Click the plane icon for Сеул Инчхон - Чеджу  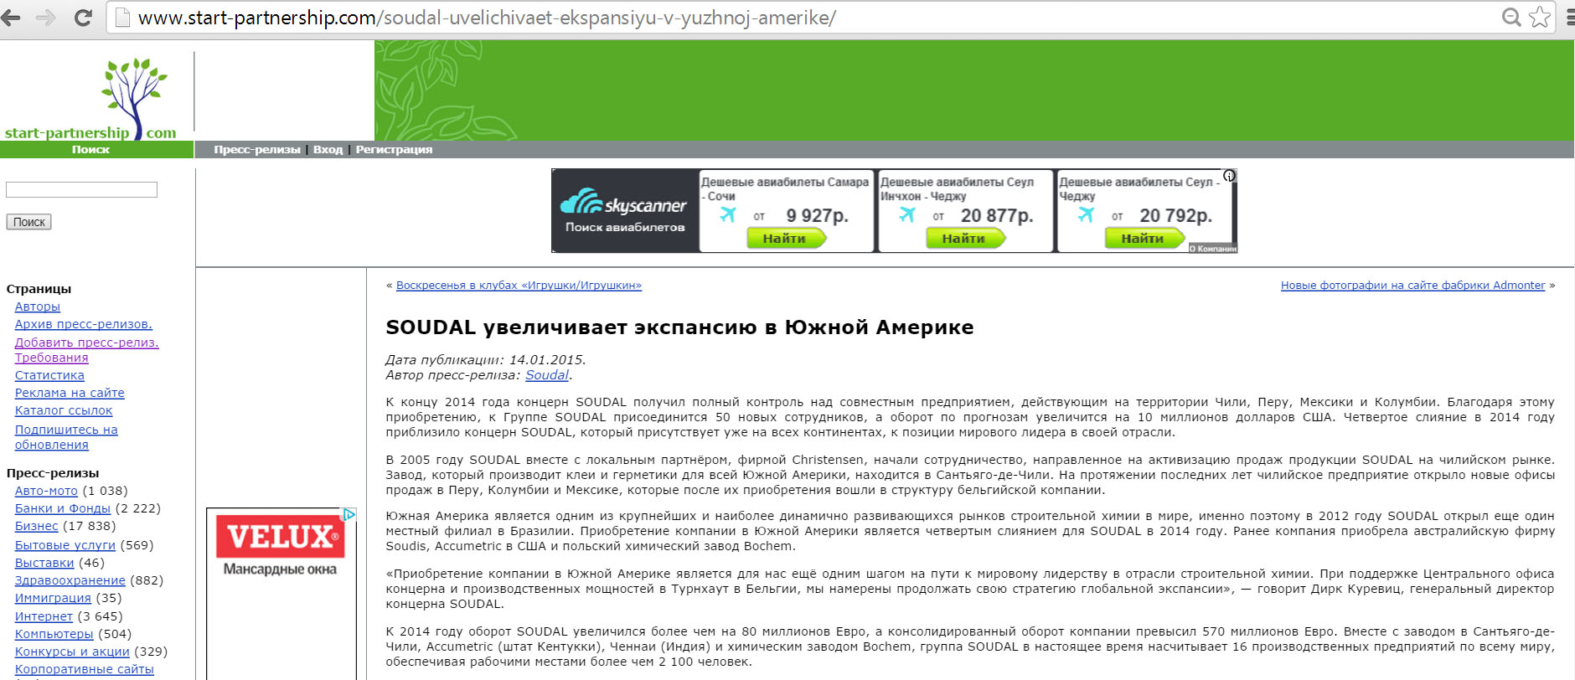[907, 215]
